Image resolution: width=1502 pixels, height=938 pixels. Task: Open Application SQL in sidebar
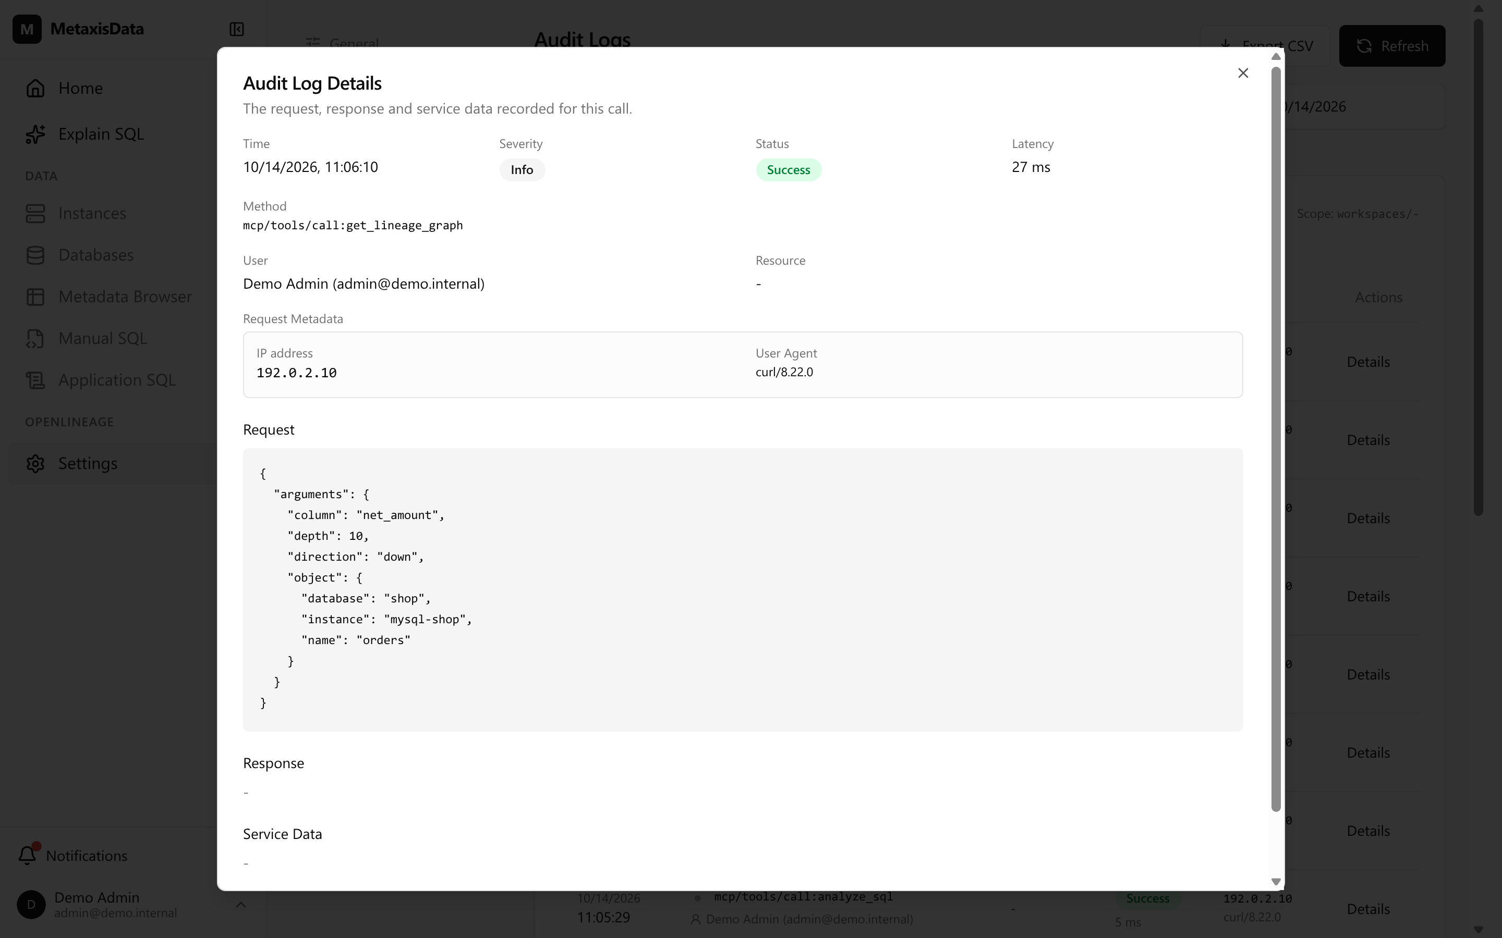pyautogui.click(x=117, y=380)
